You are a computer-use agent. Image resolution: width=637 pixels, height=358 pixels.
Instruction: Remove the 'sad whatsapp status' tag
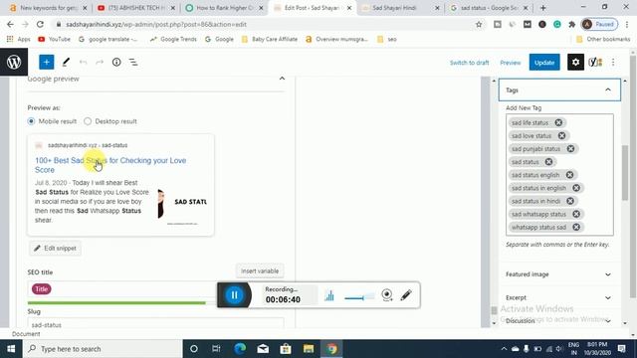pyautogui.click(x=576, y=214)
